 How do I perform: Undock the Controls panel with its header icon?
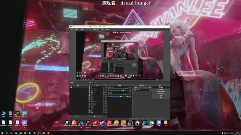tap(169, 85)
